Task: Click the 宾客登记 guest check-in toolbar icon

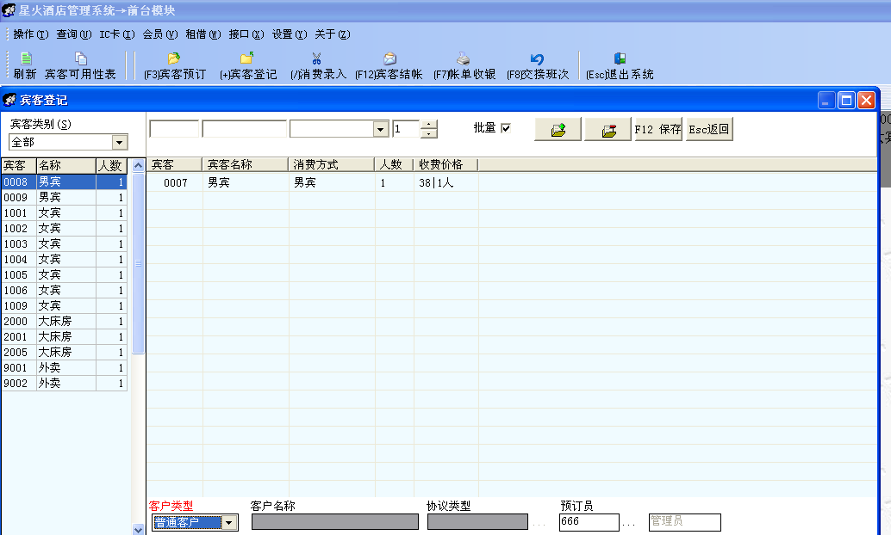Action: point(248,66)
